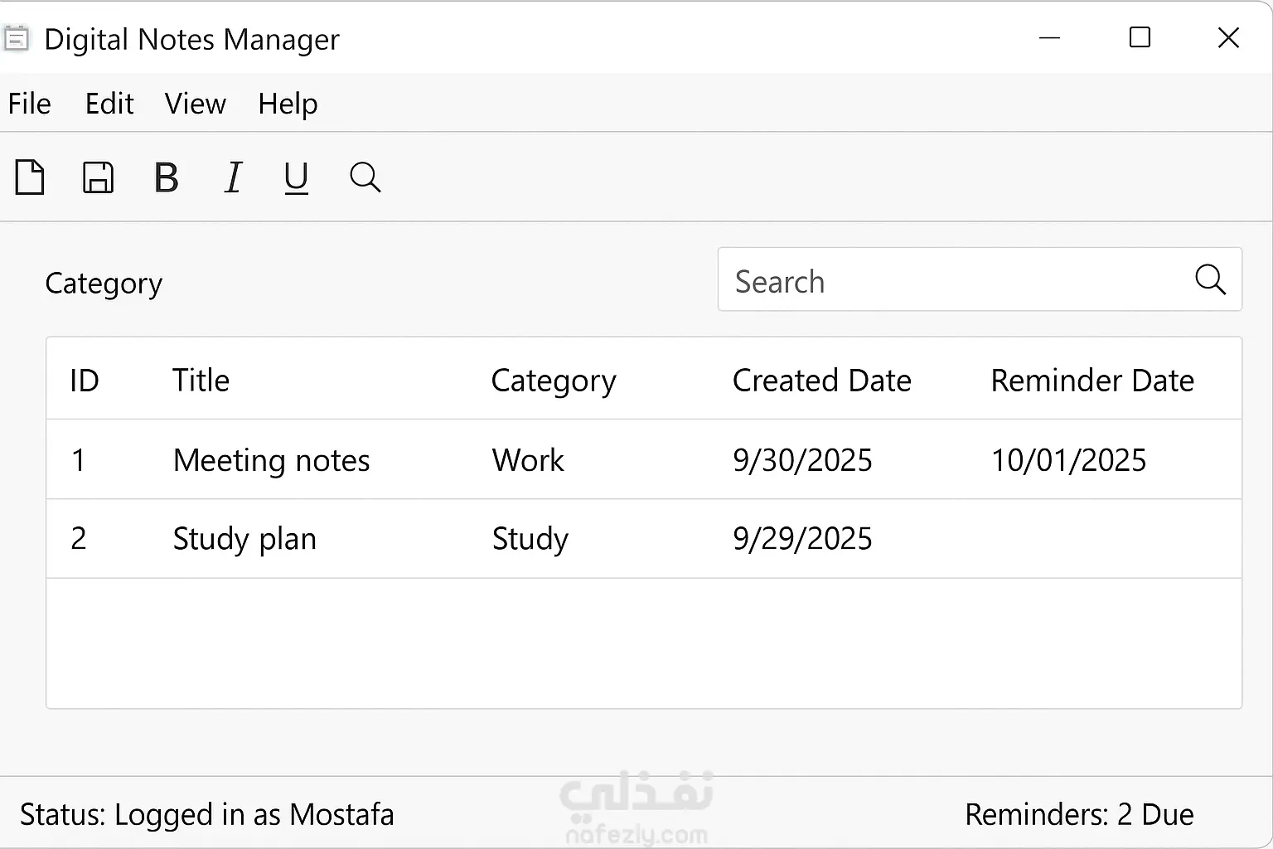Screen dimensions: 1273x849
Task: Sort by the Created Date column header
Action: [x=821, y=381]
